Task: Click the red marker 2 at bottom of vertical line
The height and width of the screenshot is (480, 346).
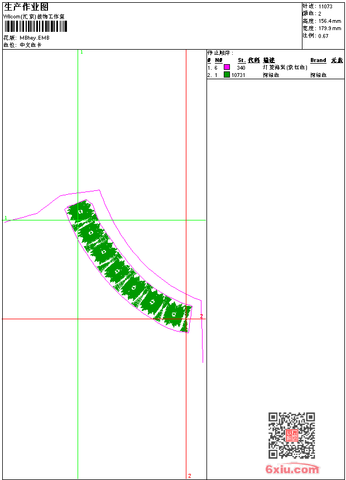Action: (190, 476)
